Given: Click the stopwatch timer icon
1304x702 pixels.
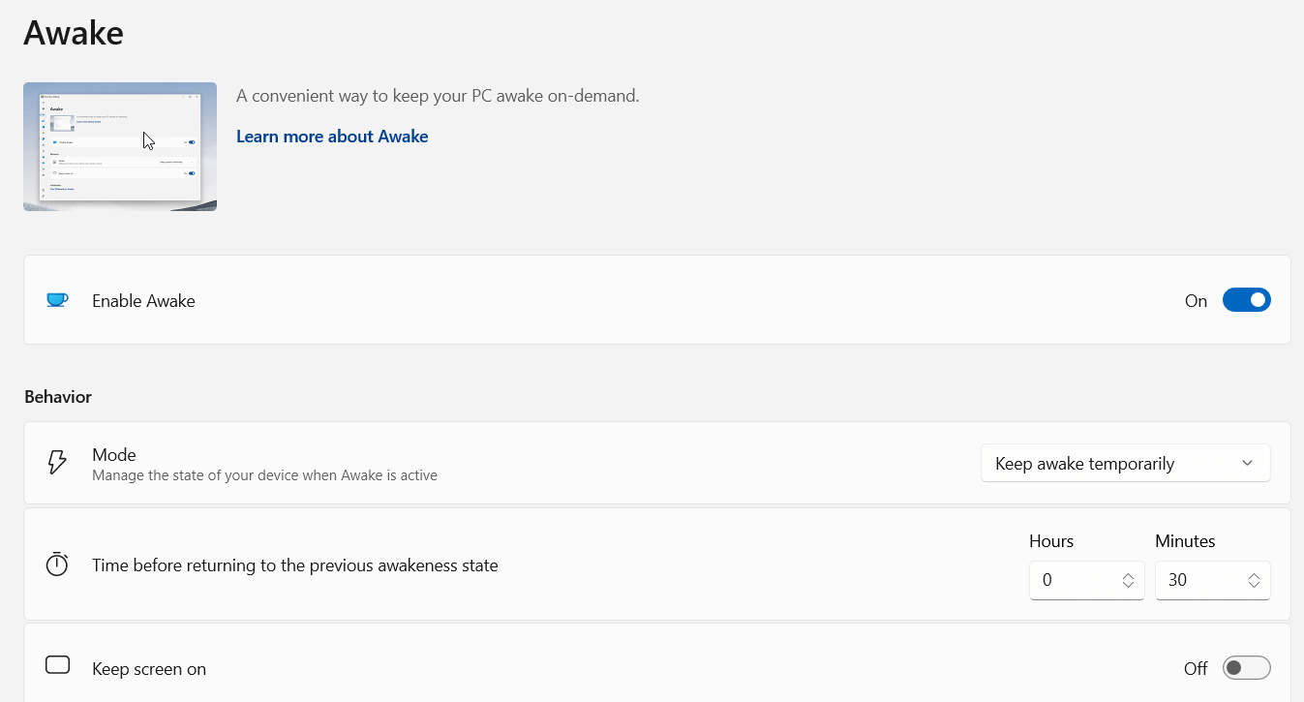Looking at the screenshot, I should pos(57,565).
